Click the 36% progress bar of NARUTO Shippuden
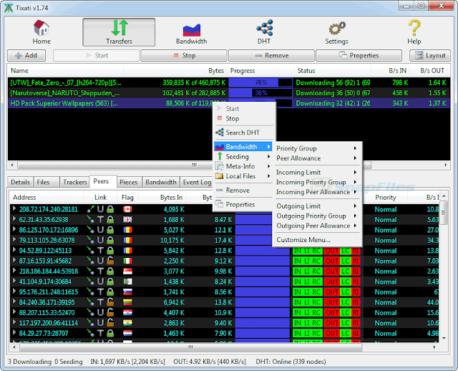The height and width of the screenshot is (371, 458). click(x=260, y=93)
